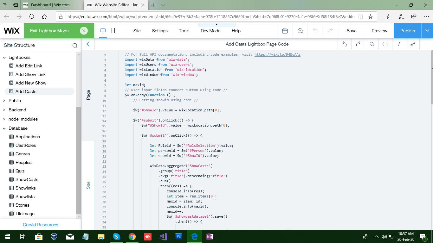Open the Settings menu
This screenshot has width=433, height=243.
[x=160, y=31]
